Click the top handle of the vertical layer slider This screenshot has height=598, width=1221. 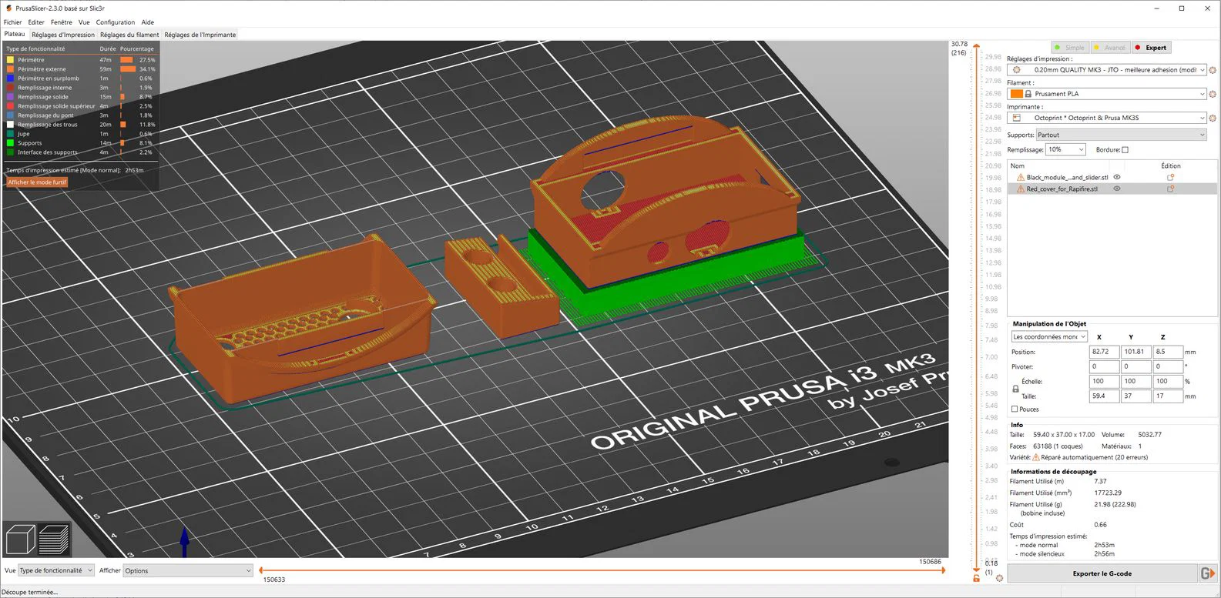[x=976, y=46]
